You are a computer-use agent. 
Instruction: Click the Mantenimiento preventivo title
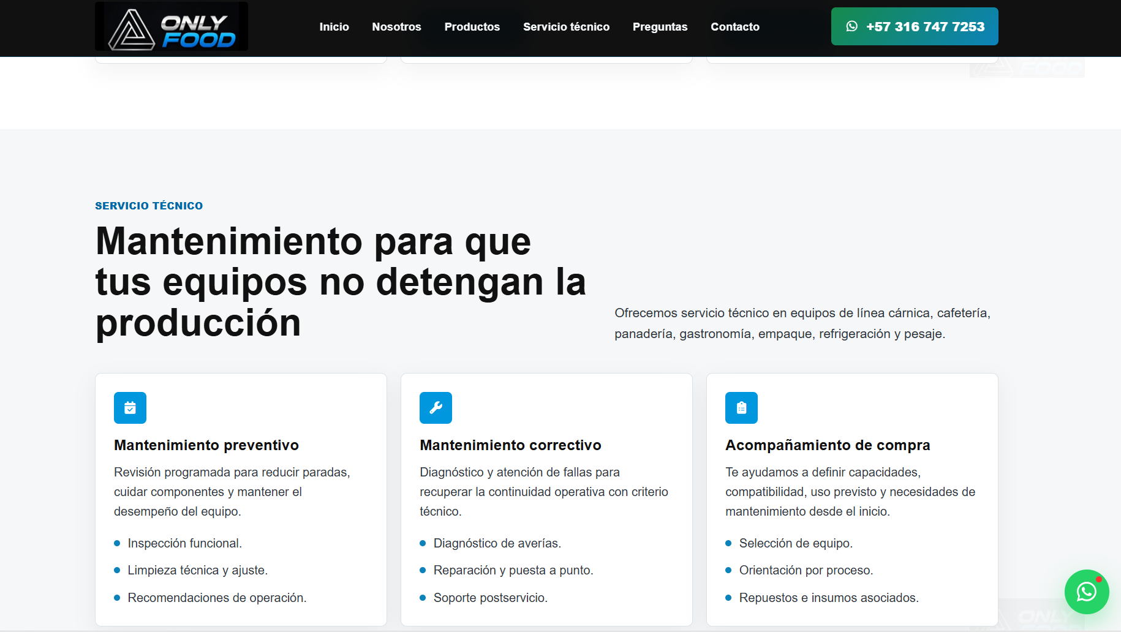point(206,445)
